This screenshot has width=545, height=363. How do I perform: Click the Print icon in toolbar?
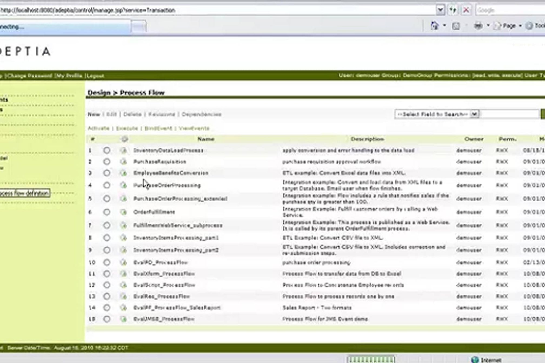click(478, 26)
